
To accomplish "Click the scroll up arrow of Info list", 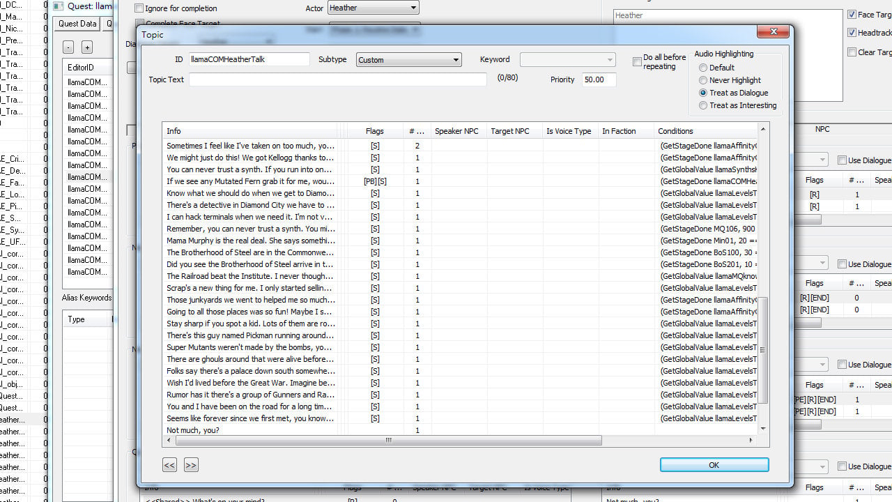I will click(x=763, y=129).
